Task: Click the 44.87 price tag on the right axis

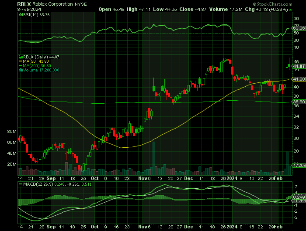Action: coord(299,66)
